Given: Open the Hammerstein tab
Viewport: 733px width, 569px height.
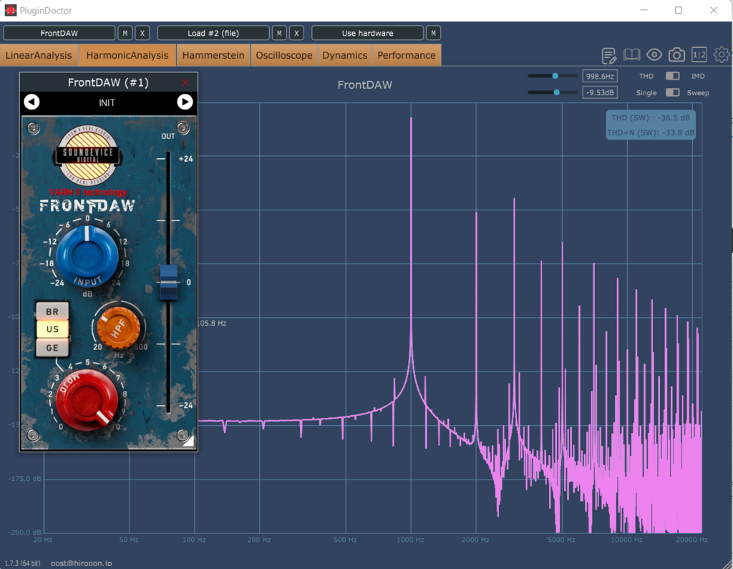Looking at the screenshot, I should tap(213, 55).
